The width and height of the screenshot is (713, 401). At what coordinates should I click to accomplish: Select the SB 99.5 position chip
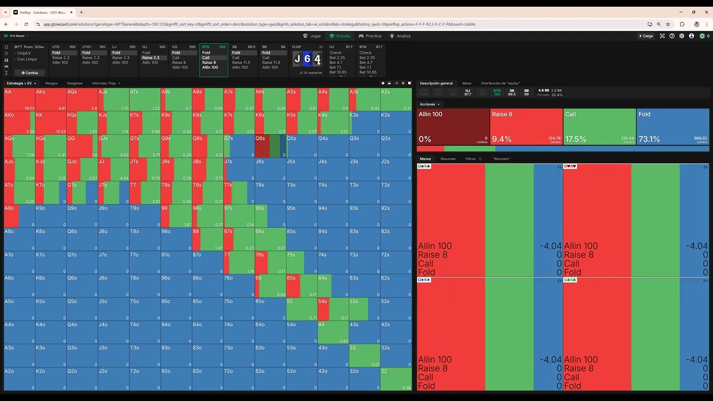pyautogui.click(x=512, y=92)
